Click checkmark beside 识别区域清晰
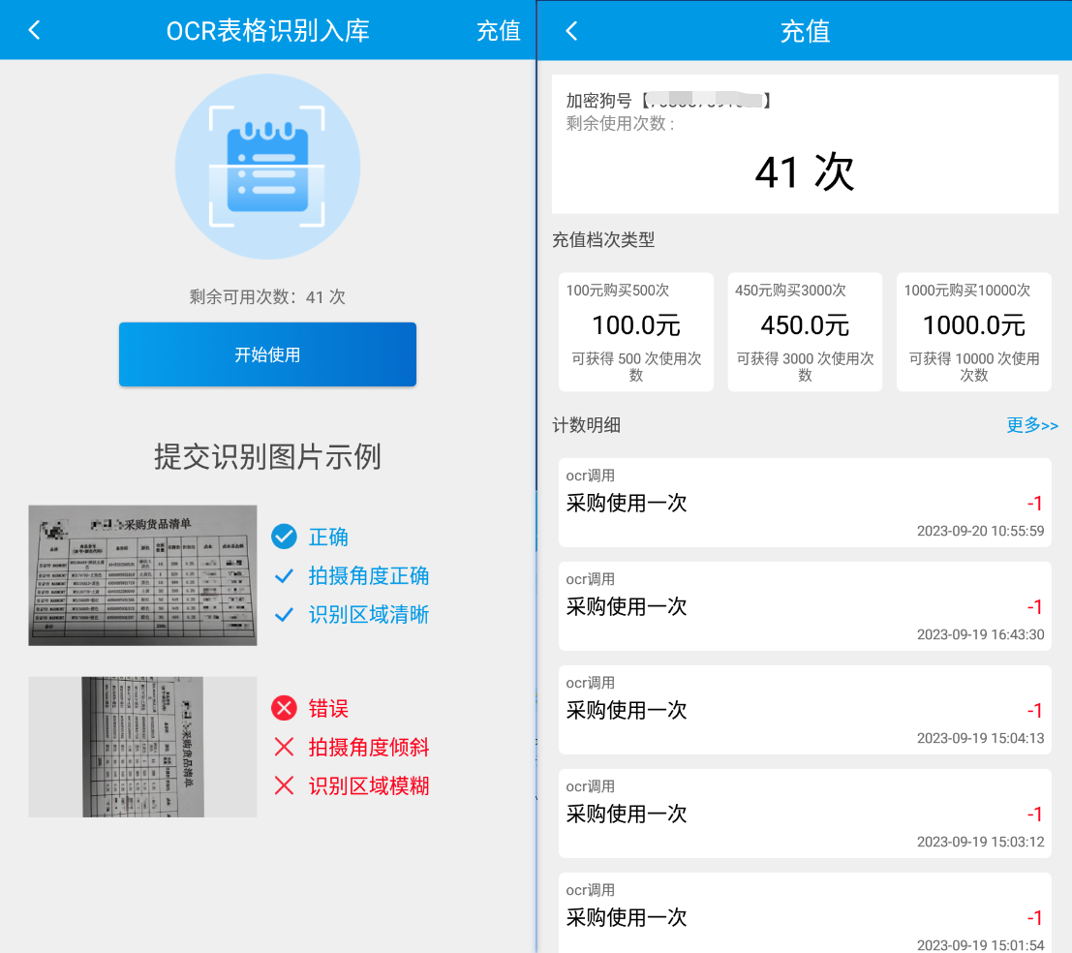 coord(284,615)
